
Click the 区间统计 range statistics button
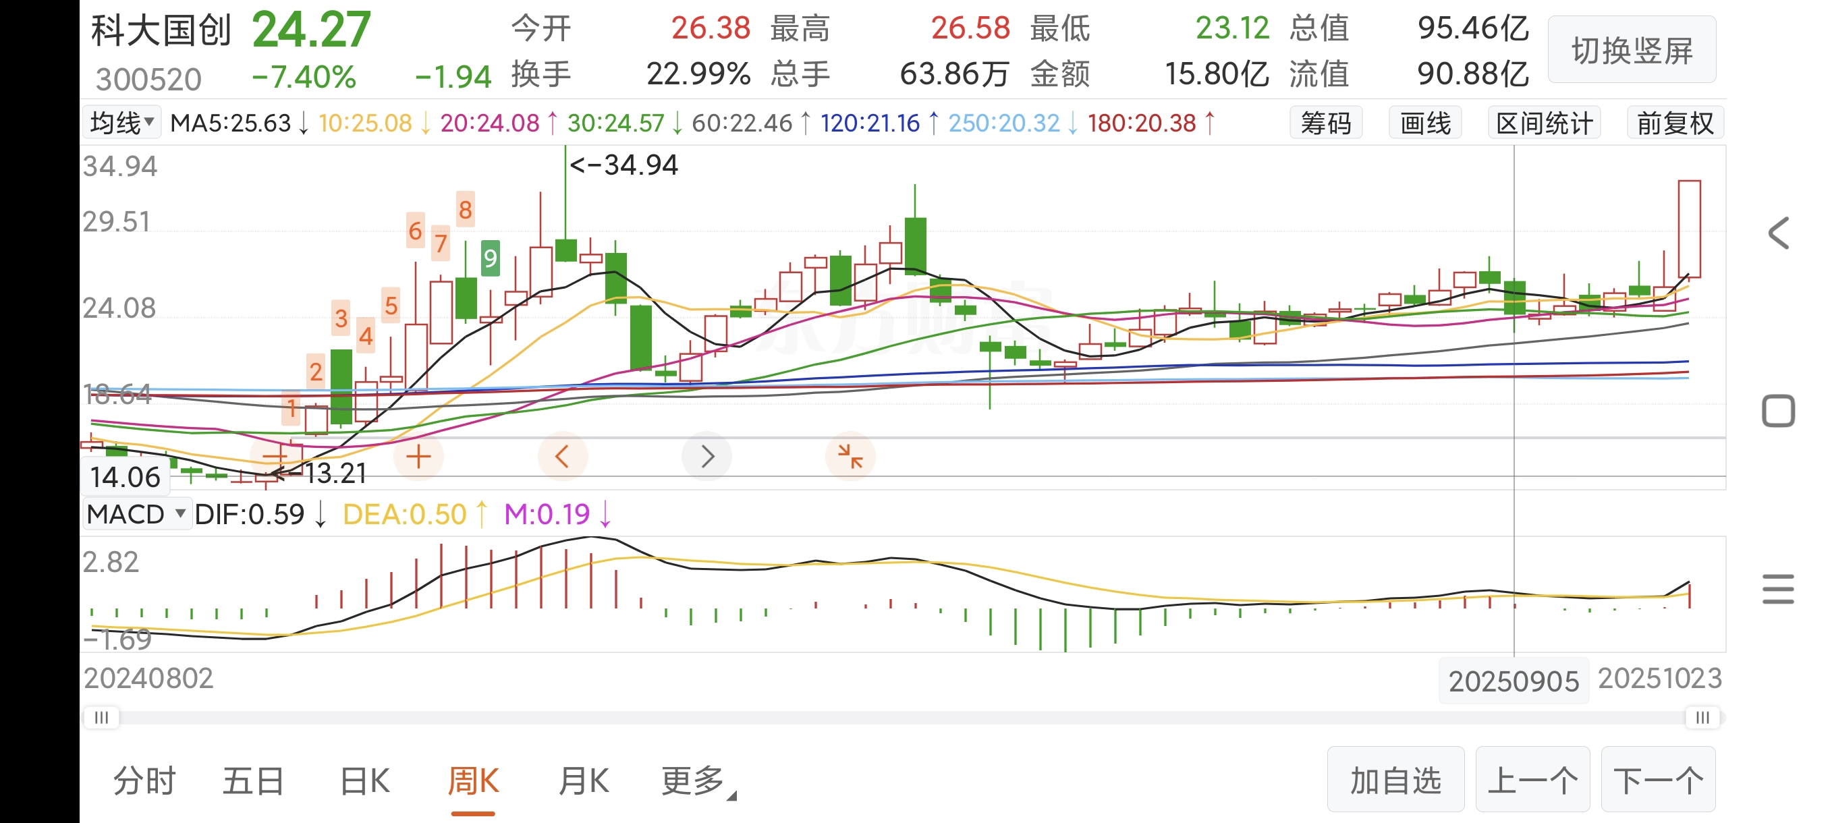tap(1545, 123)
